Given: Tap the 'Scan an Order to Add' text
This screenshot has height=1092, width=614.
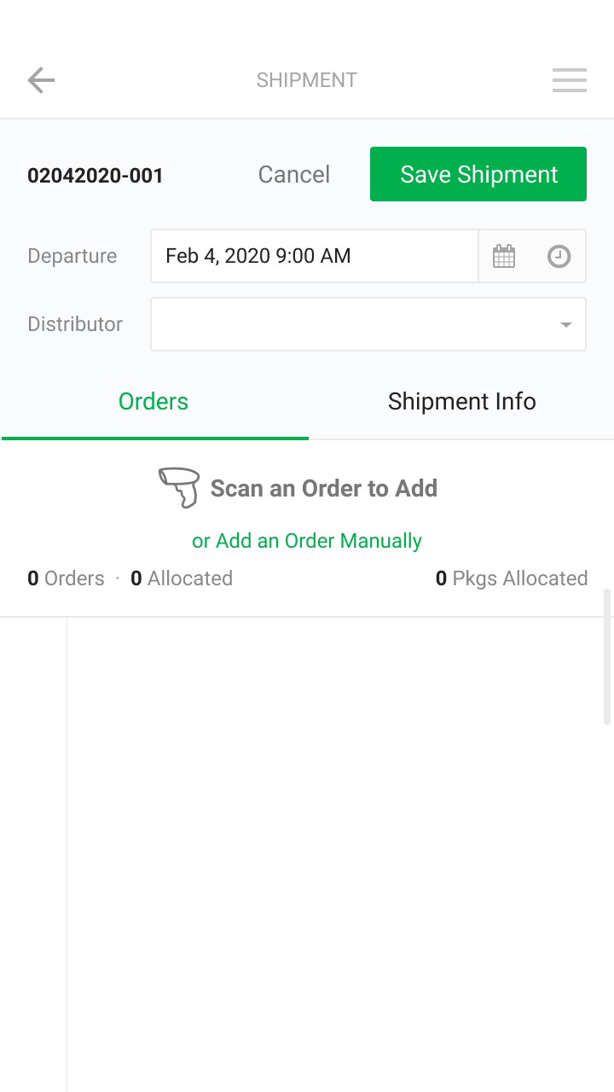Looking at the screenshot, I should tap(324, 489).
